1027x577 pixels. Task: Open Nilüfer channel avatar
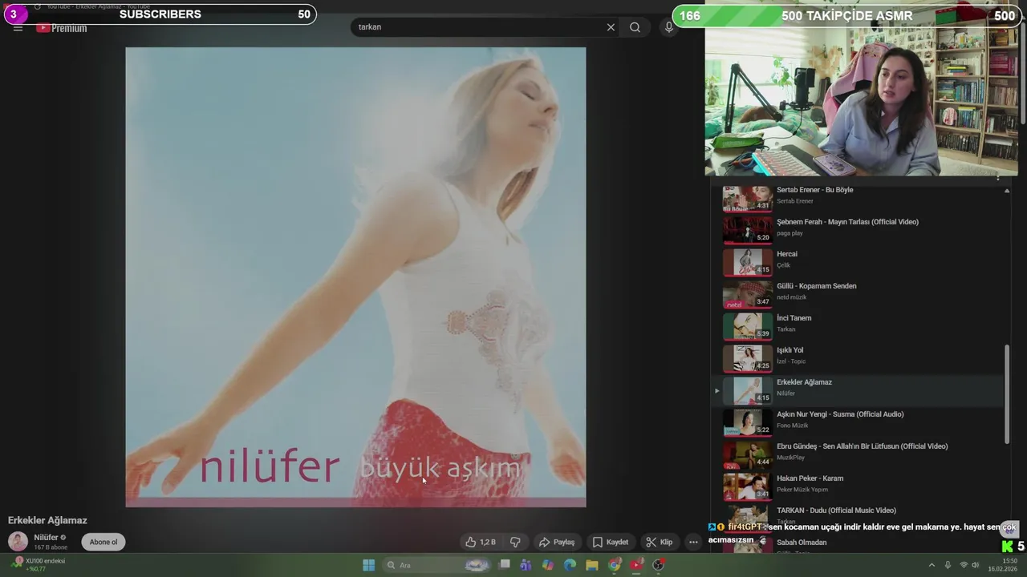(x=18, y=542)
